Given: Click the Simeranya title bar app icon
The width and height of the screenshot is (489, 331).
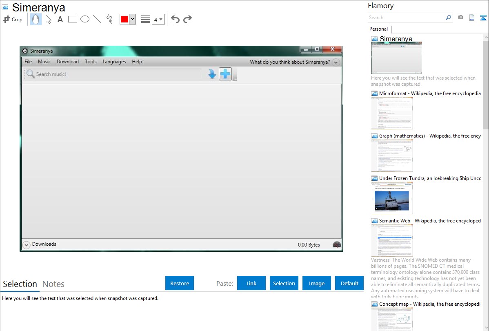Looking at the screenshot, I should tap(25, 51).
